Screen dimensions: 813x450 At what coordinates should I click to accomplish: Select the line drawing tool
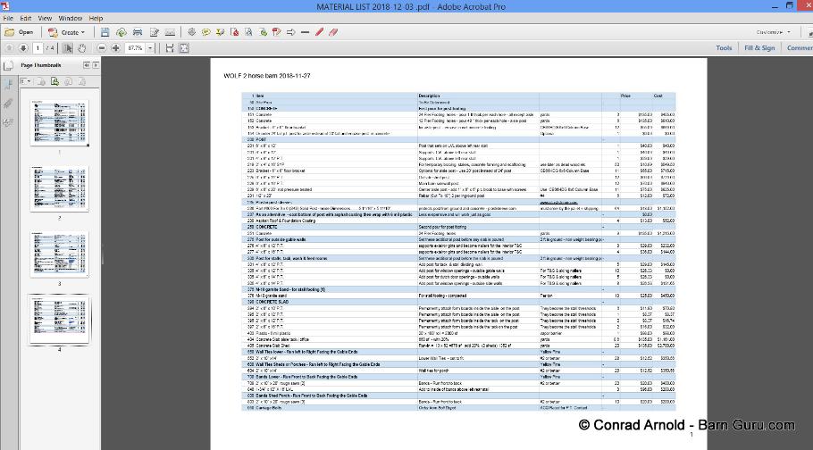click(305, 32)
